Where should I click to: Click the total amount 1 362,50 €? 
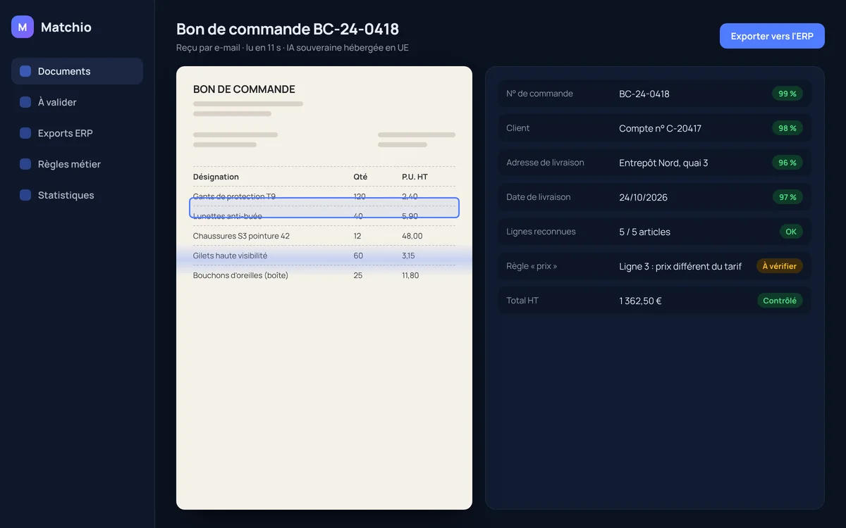pos(640,301)
